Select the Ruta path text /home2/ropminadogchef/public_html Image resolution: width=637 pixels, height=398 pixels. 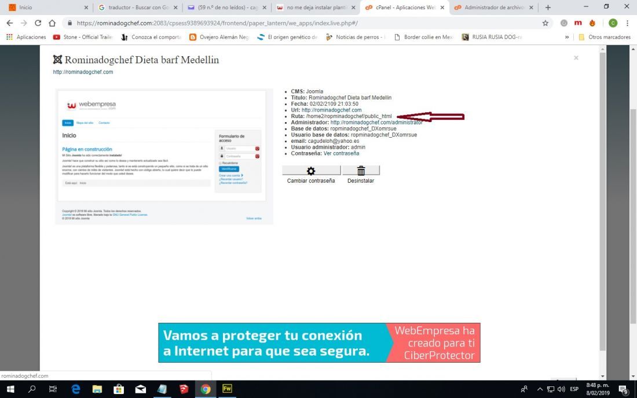(349, 116)
